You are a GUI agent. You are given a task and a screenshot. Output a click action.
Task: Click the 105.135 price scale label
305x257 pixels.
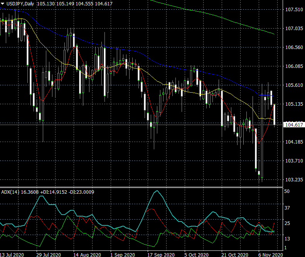tap(294, 104)
